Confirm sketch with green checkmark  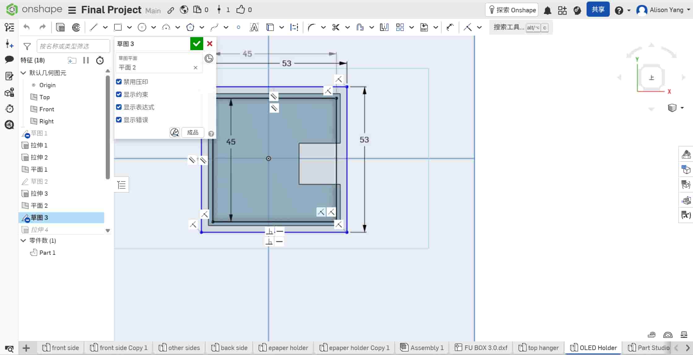tap(196, 44)
